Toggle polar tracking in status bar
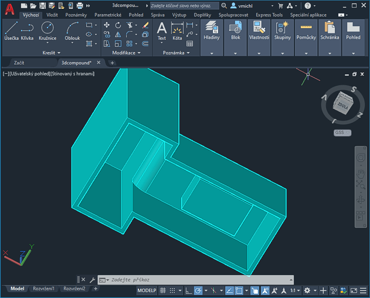 coord(199,290)
